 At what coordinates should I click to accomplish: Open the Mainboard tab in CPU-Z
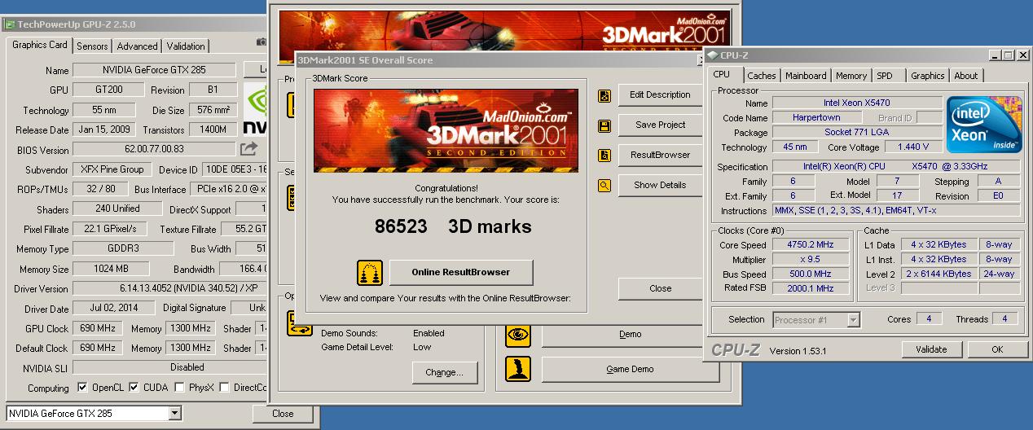point(806,76)
